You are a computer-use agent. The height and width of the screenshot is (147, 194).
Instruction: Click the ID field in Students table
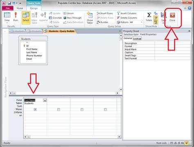(x=27, y=46)
